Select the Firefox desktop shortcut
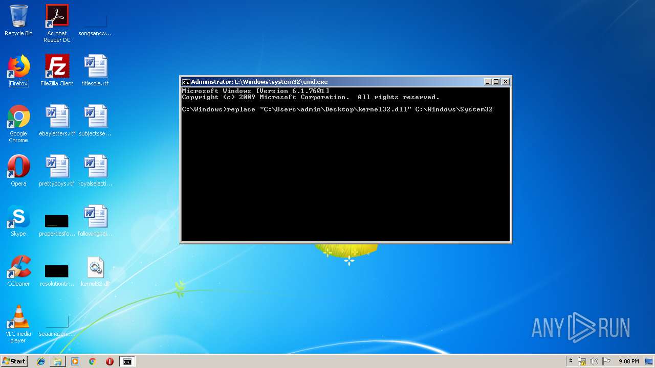655x368 pixels. [x=18, y=71]
